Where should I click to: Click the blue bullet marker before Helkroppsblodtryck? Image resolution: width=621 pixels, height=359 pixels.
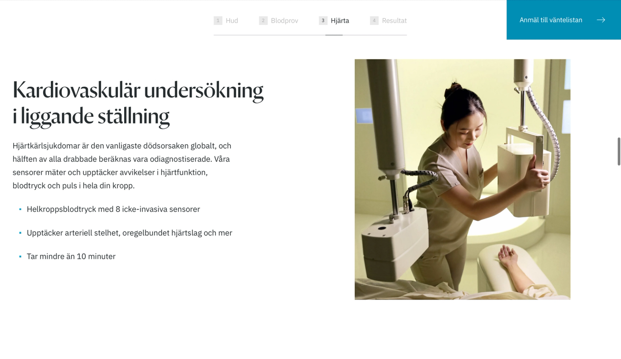[20, 209]
